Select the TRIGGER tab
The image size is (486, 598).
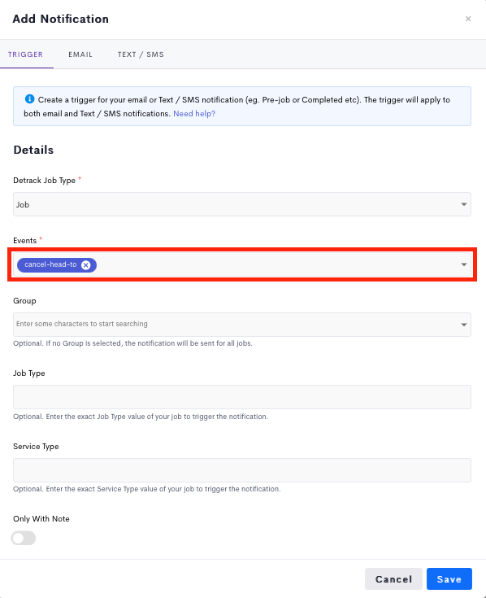(x=25, y=55)
